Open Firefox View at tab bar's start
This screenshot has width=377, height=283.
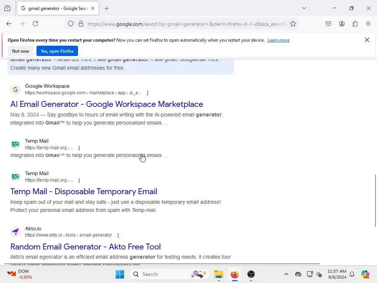point(7,8)
